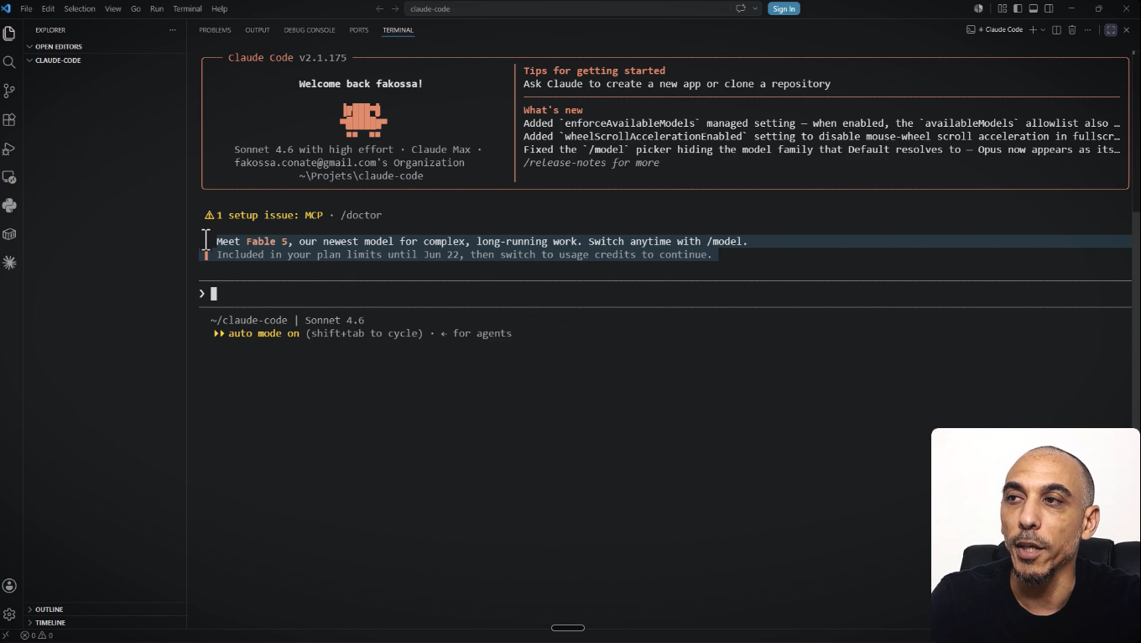
Task: Switch to the OUTPUT tab
Action: (x=258, y=30)
